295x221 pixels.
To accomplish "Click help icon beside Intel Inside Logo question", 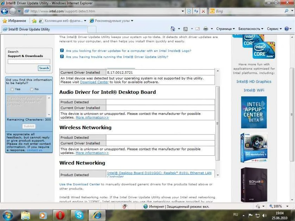I will (62, 50).
